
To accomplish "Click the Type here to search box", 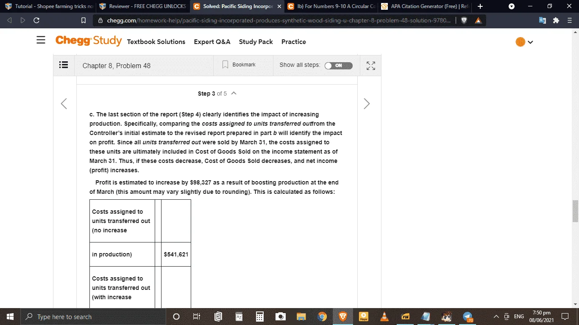I will 92,317.
